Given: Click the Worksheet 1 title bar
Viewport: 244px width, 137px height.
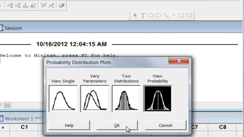Looking at the screenshot, I should (x=22, y=118).
